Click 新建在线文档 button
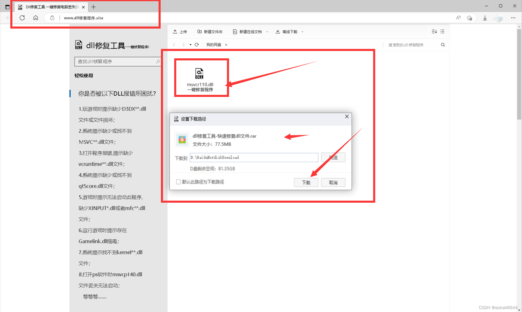522x312 pixels. point(247,32)
